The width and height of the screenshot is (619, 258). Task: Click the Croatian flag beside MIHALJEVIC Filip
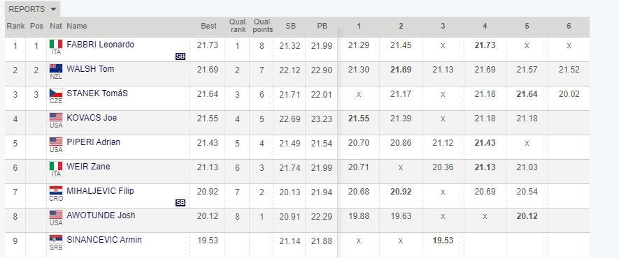[x=56, y=191]
